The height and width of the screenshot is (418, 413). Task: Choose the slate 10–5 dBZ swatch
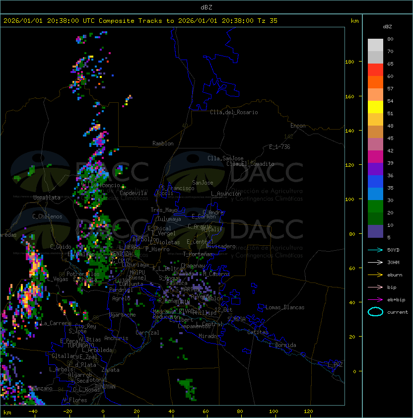375,231
